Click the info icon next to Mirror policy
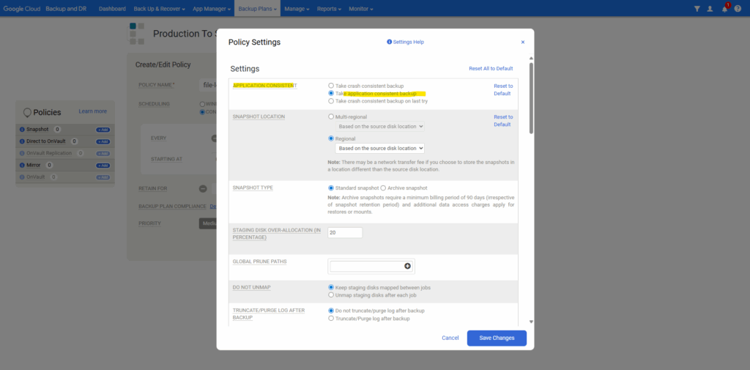750x370 pixels. coord(22,166)
